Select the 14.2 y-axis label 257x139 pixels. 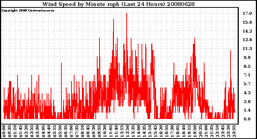(x=247, y=31)
